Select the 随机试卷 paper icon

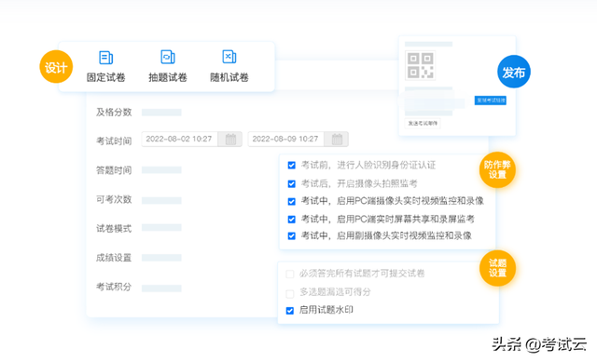tap(229, 57)
